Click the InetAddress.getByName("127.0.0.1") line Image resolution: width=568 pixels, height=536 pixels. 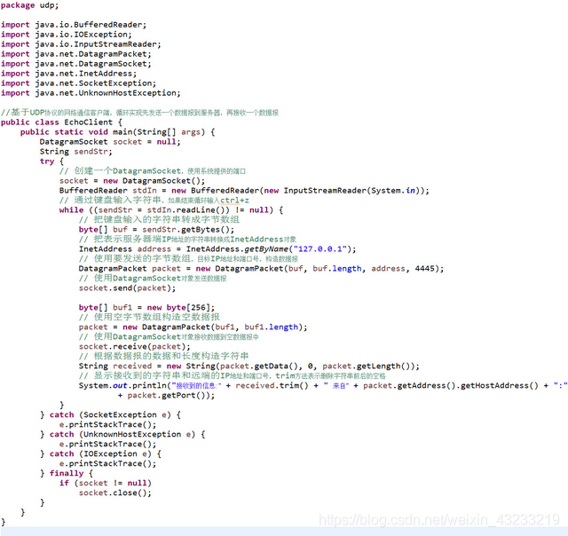[x=217, y=249]
